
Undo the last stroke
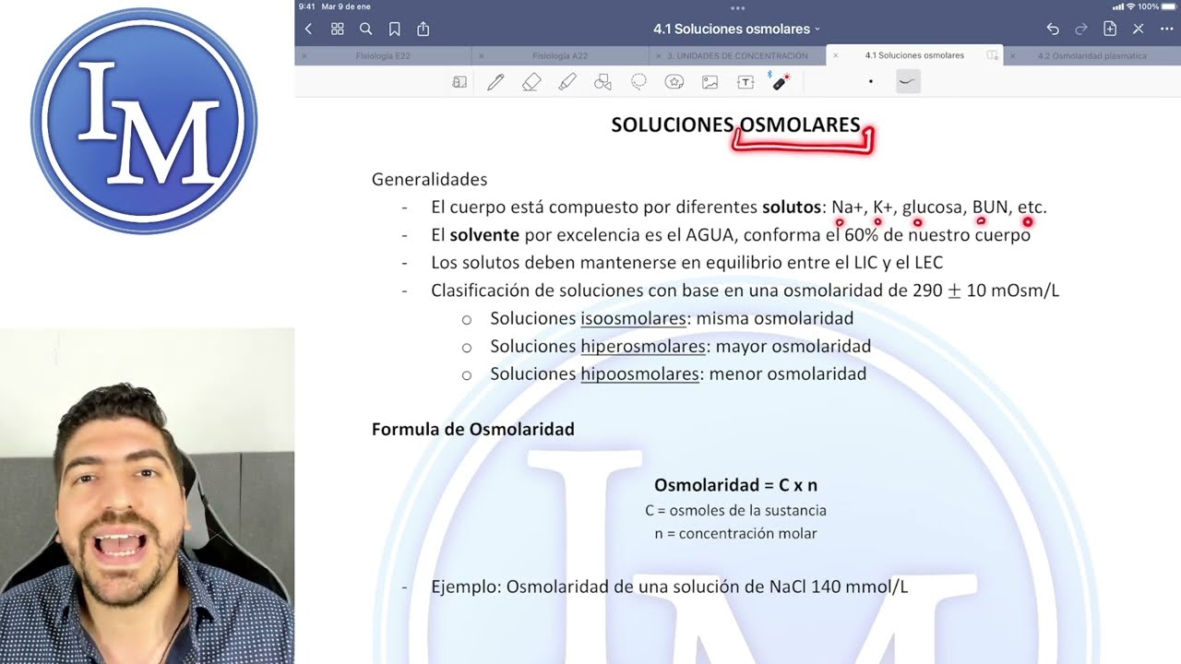coord(1053,29)
